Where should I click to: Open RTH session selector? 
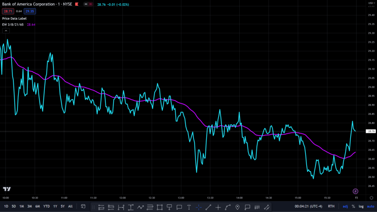331,206
